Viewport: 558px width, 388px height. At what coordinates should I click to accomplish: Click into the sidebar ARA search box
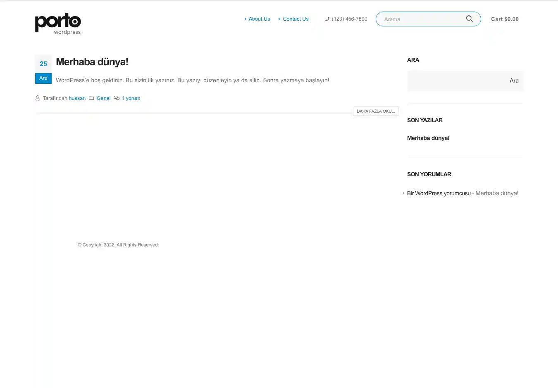[x=455, y=80]
